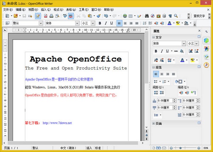Toggle Italic in the sidebar text section
Viewport: 213px width, 152px height.
pos(162,51)
